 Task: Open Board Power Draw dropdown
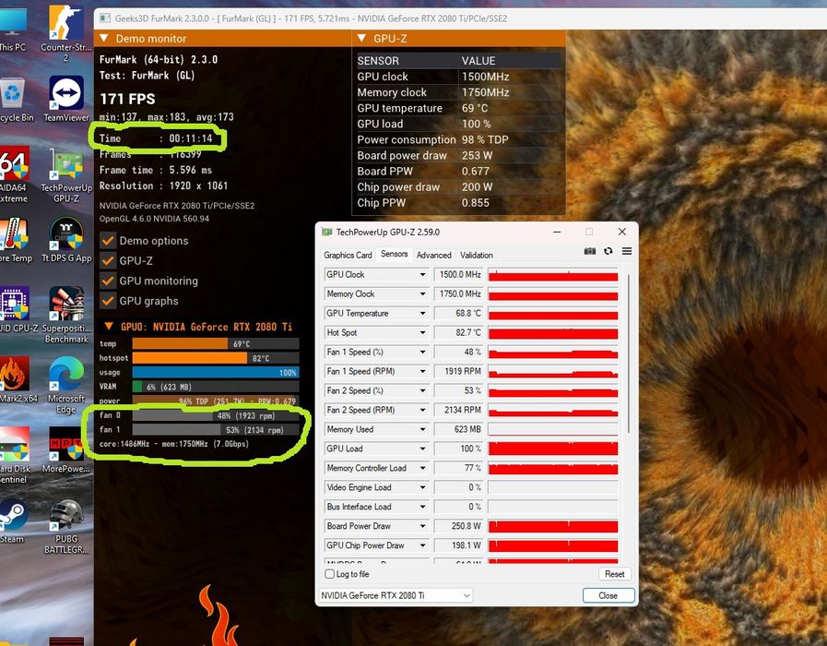click(x=422, y=526)
